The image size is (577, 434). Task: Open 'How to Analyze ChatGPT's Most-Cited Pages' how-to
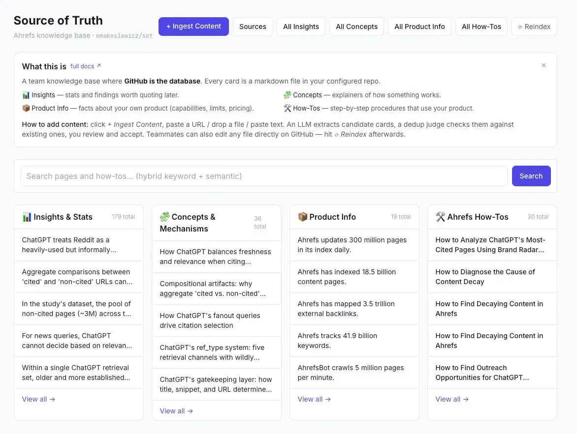coord(492,245)
